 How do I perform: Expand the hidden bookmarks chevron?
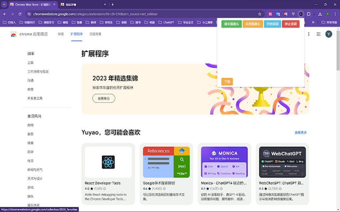click(313, 22)
